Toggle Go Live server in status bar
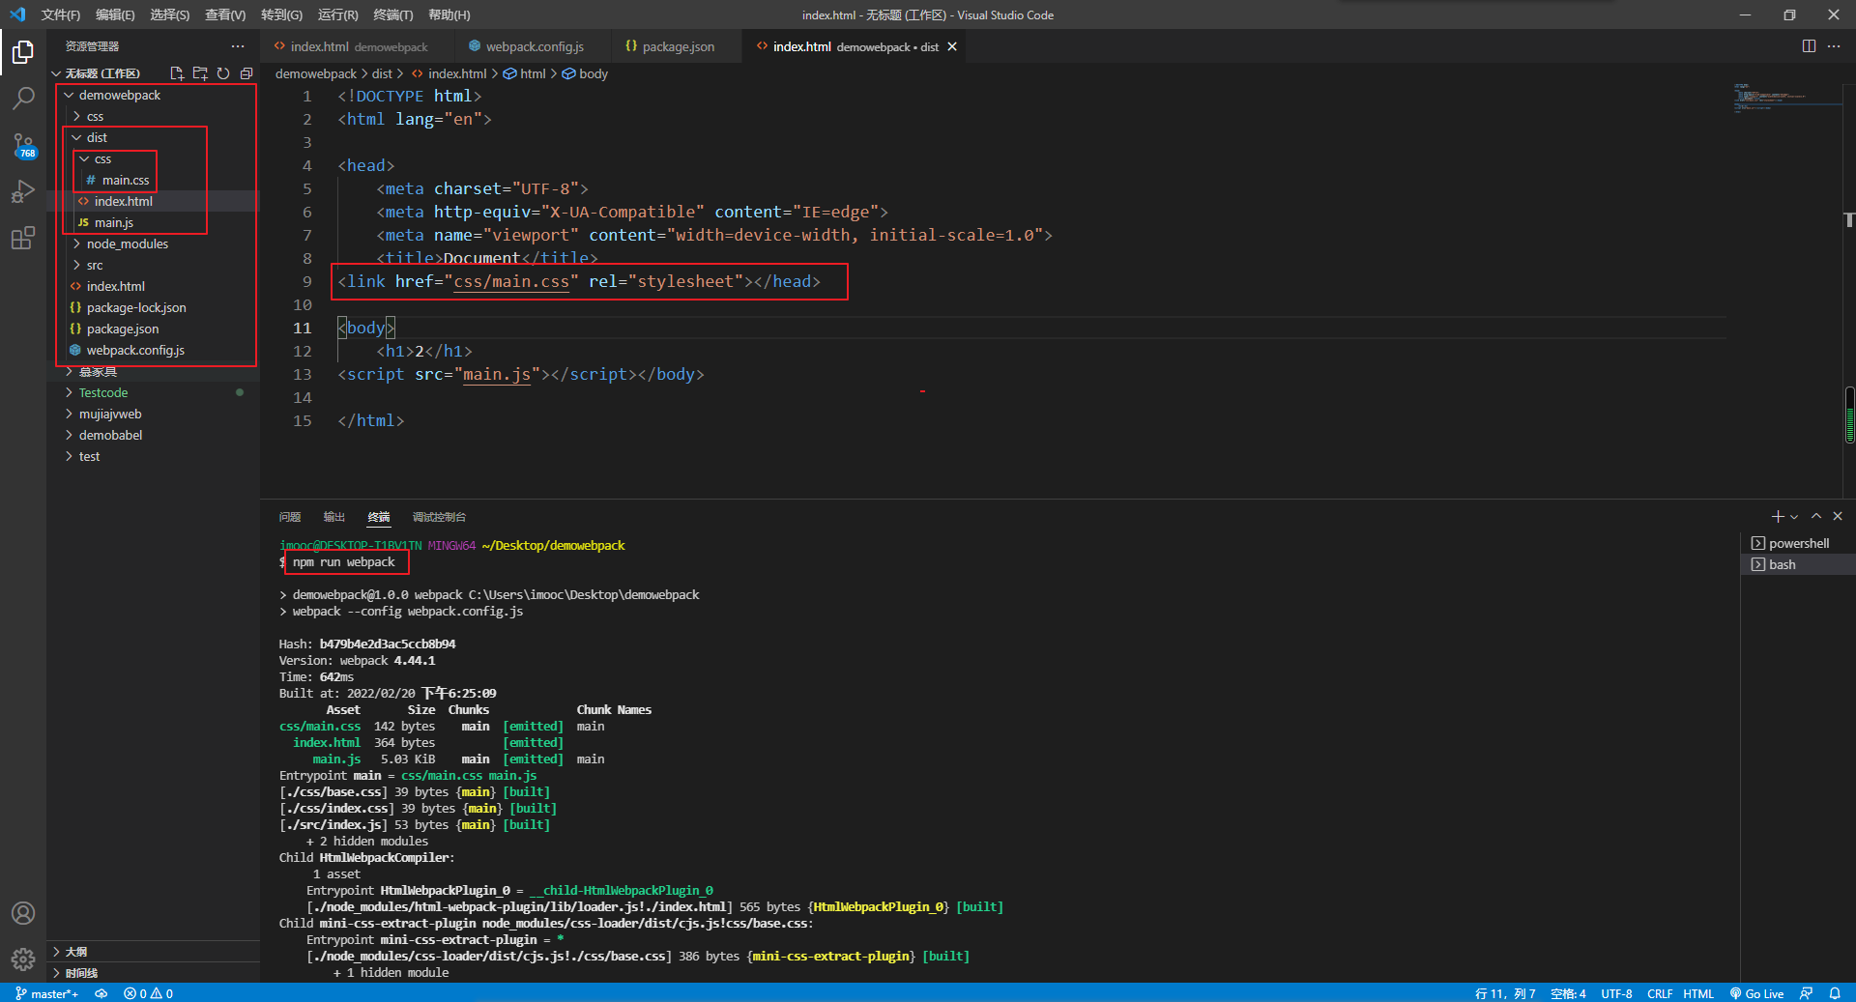1856x1002 pixels. [1756, 993]
